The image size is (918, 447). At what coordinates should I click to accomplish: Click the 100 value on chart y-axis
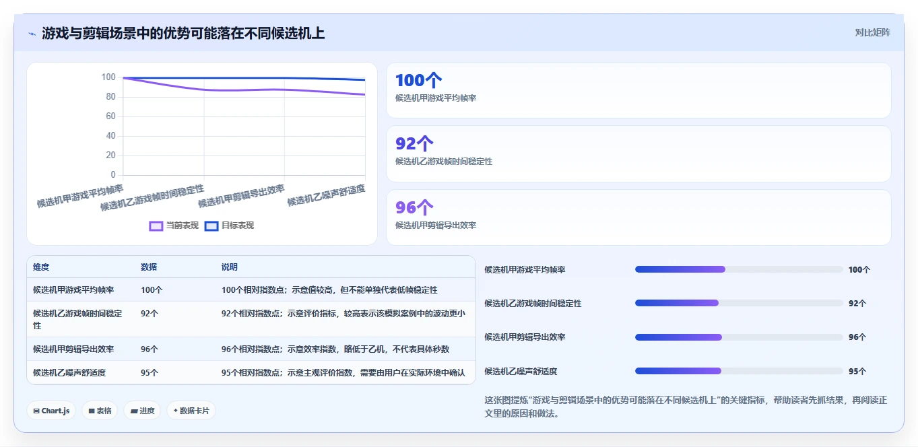click(108, 77)
